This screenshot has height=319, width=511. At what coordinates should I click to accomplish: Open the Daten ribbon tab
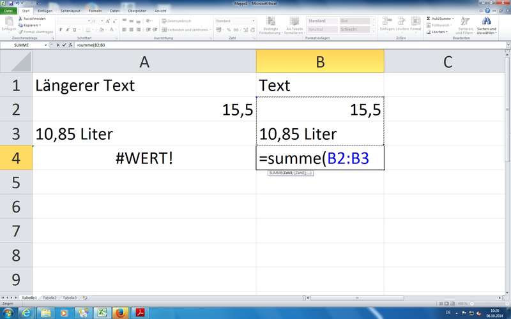115,11
